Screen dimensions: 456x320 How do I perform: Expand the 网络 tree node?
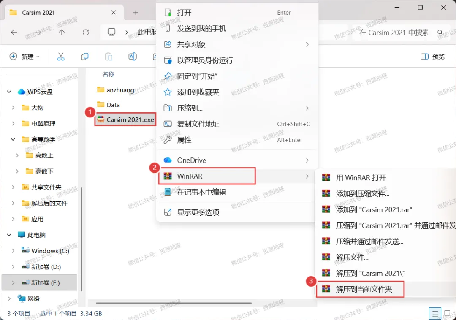click(x=9, y=298)
